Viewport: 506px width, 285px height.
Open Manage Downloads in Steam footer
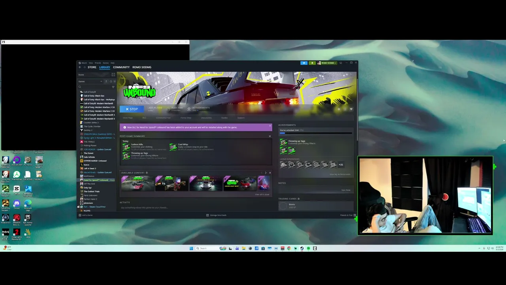pyautogui.click(x=217, y=215)
